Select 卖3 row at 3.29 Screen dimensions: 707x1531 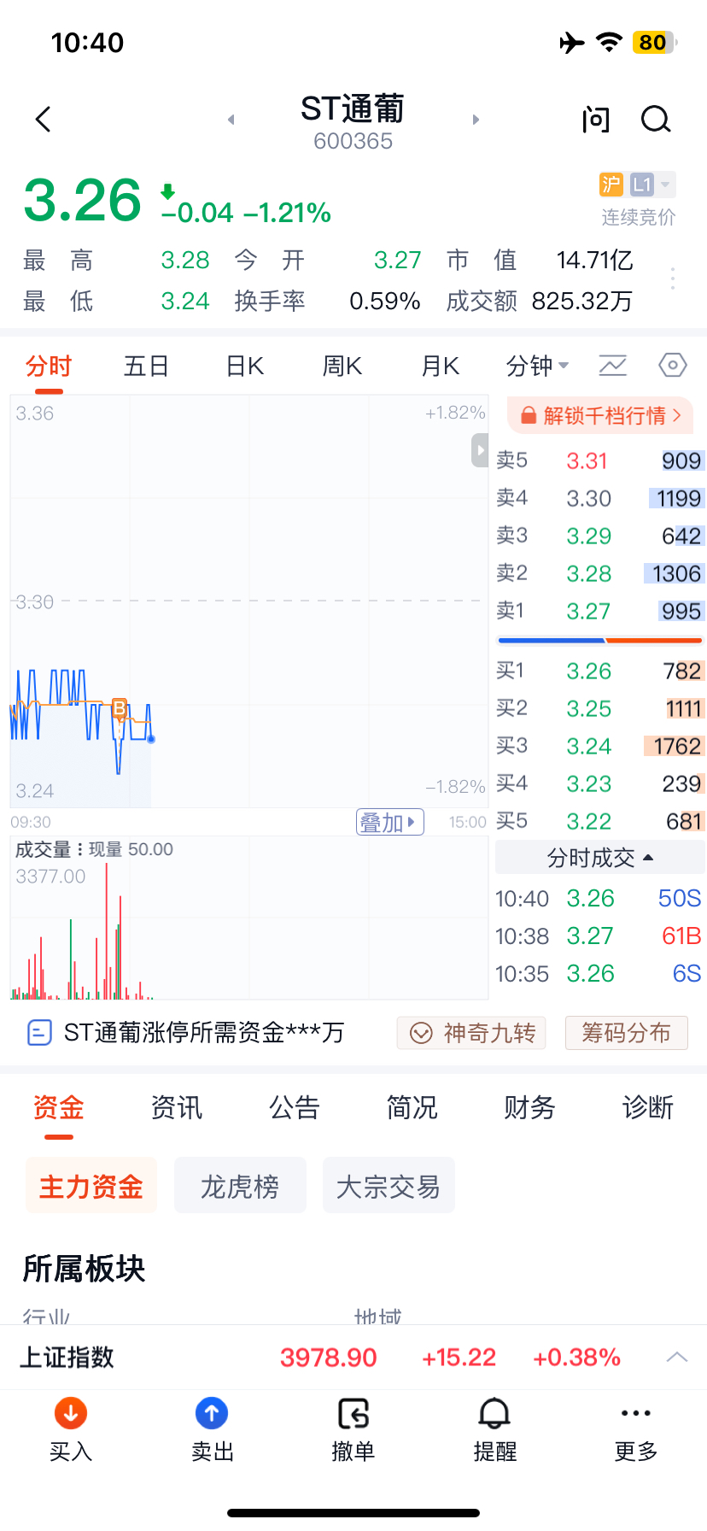(x=600, y=536)
